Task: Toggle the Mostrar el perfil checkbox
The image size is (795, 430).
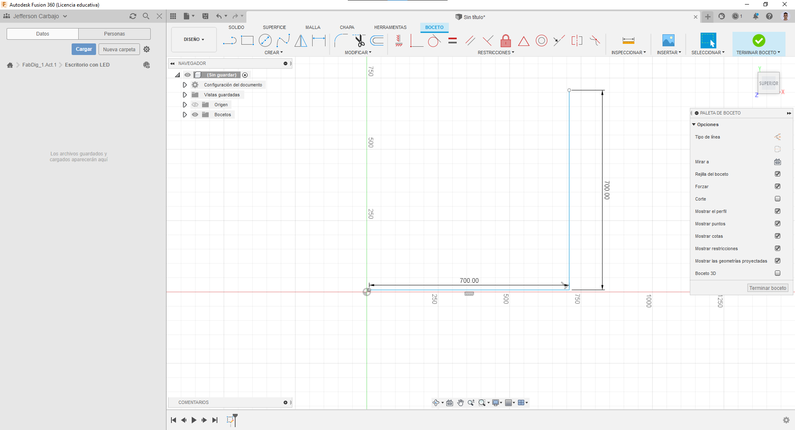Action: [778, 211]
